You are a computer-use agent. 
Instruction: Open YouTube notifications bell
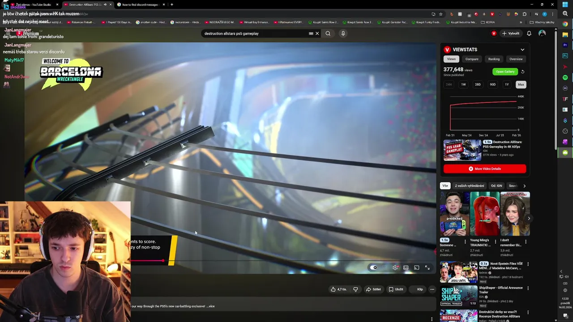[x=529, y=34]
